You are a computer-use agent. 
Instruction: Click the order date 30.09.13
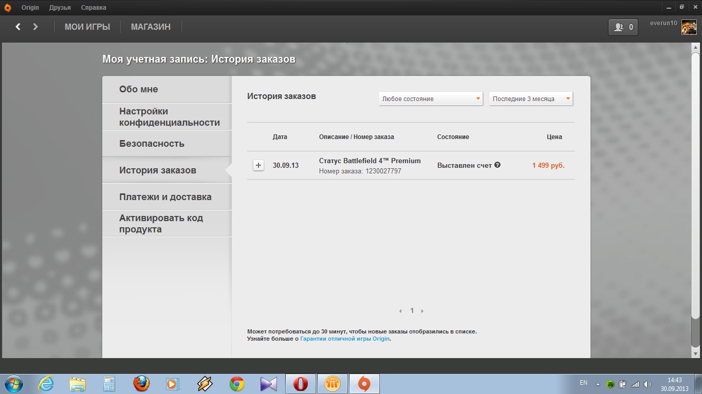click(x=286, y=166)
